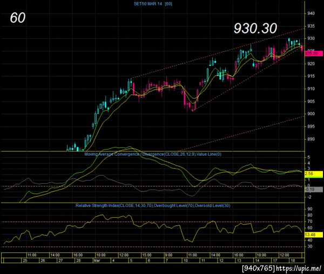Click the 28 date label on date axis

tap(78, 260)
